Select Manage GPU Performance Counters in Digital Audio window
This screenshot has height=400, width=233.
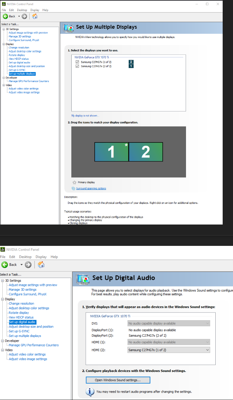pyautogui.click(x=34, y=345)
